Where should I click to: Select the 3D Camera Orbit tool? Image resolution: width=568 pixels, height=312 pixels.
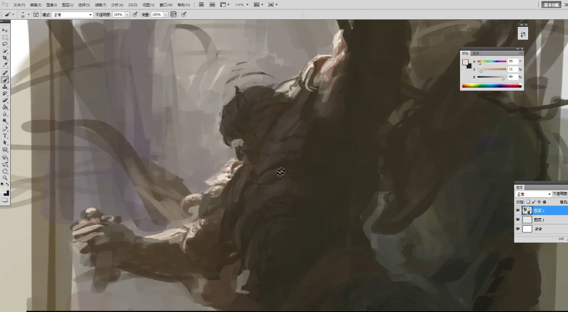(x=5, y=164)
